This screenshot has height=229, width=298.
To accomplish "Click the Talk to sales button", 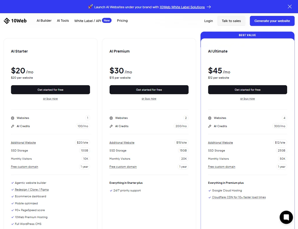I will (x=231, y=21).
